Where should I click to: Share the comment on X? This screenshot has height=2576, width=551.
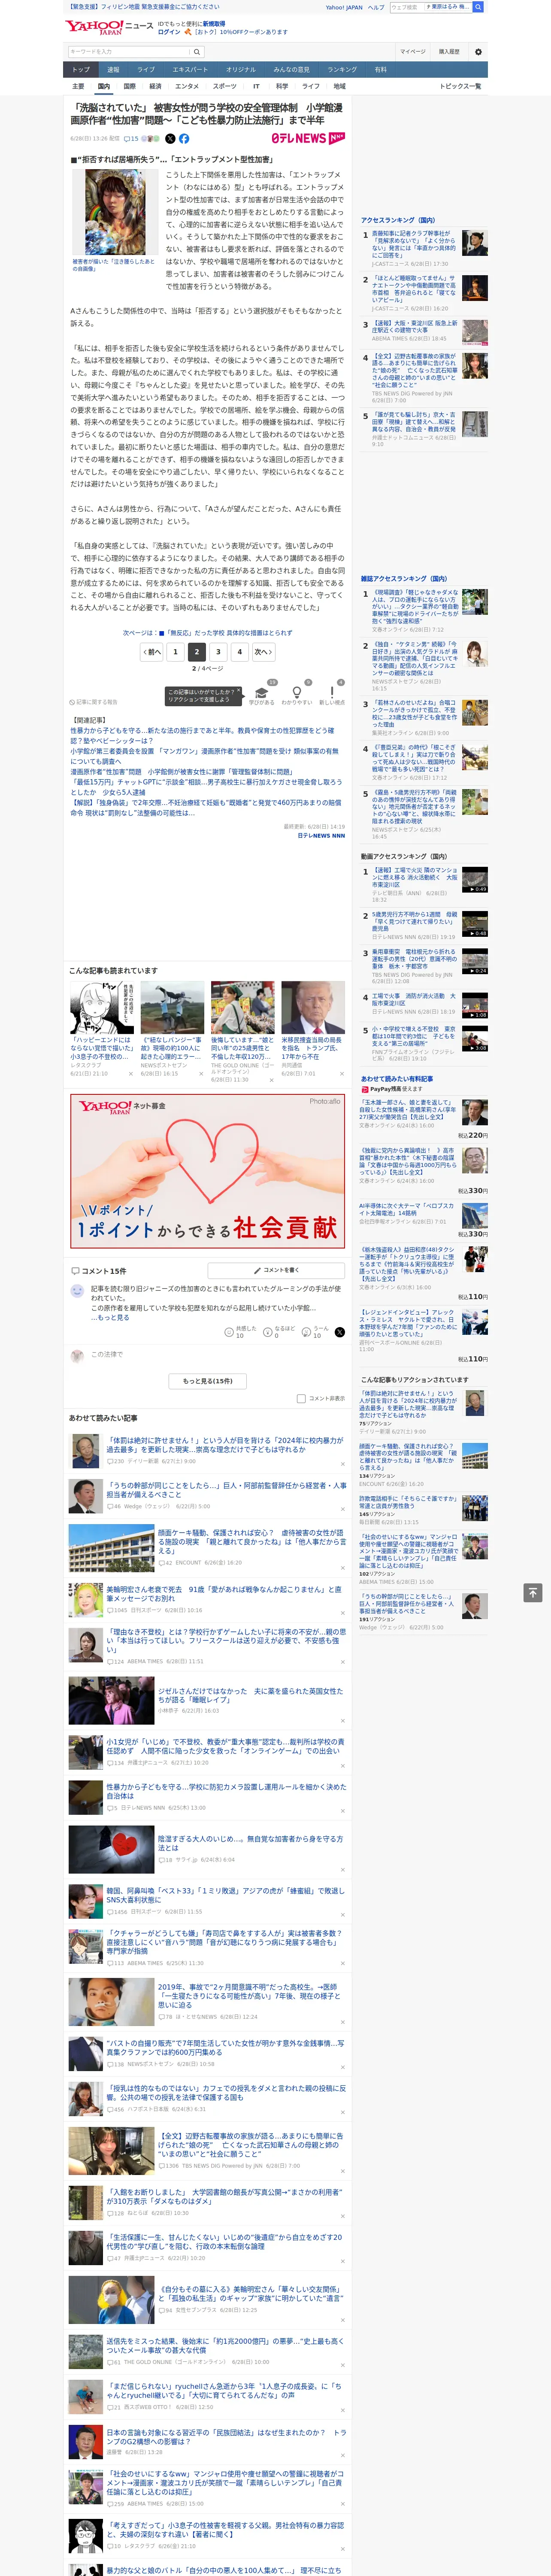[340, 1332]
